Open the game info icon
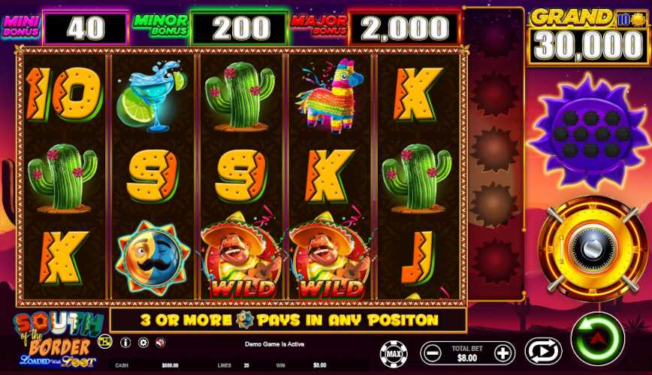Image resolution: width=652 pixels, height=375 pixels. (x=125, y=343)
